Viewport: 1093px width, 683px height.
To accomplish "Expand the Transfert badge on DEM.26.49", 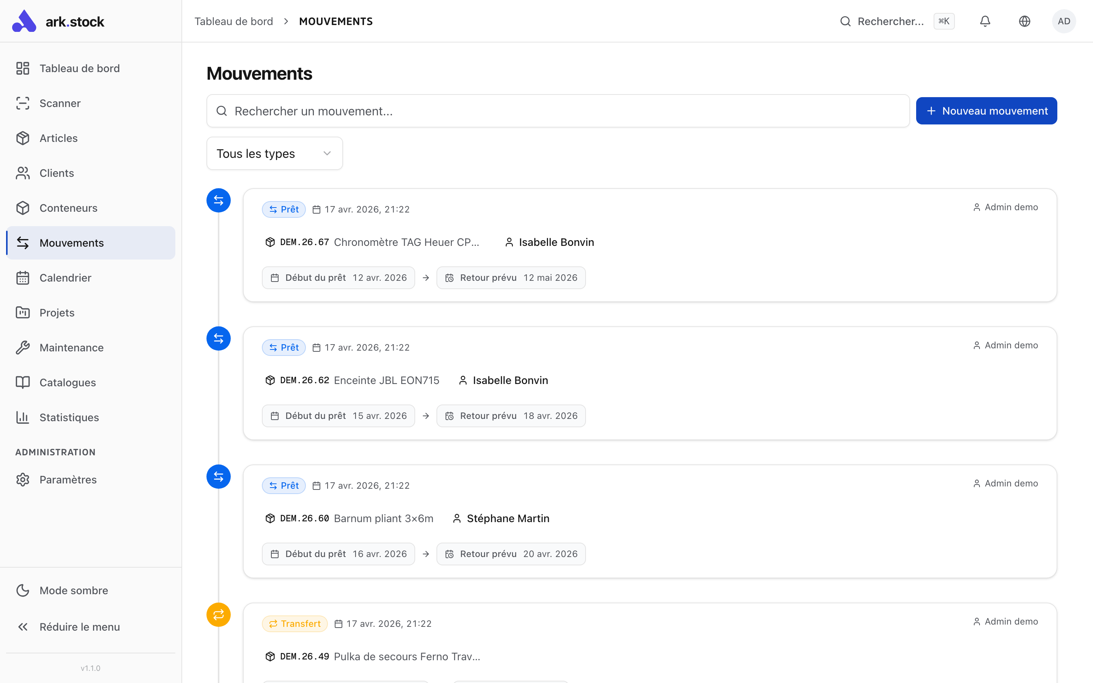I will [x=295, y=623].
